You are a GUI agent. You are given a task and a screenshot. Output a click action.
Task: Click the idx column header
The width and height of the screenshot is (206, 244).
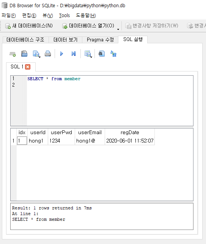pyautogui.click(x=22, y=132)
